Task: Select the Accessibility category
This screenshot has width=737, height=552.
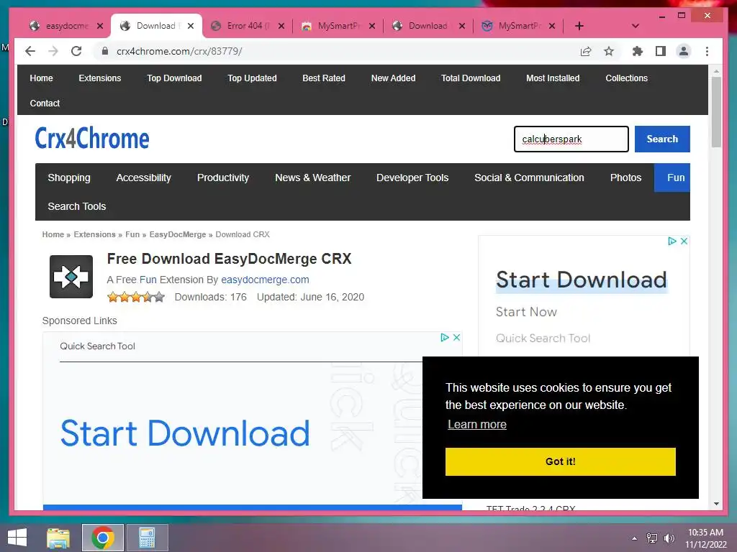Action: (x=143, y=178)
